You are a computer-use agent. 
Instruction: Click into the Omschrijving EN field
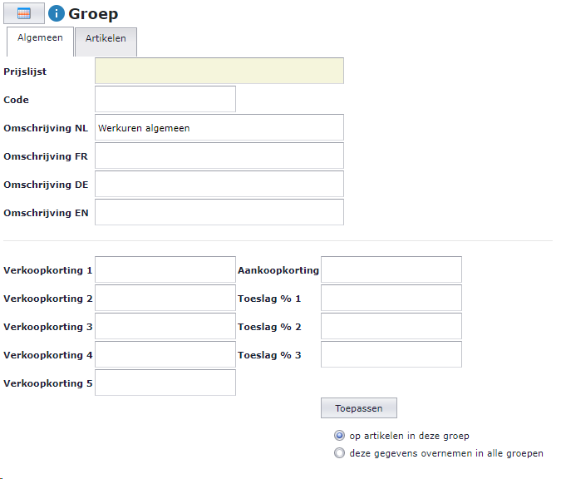[219, 212]
